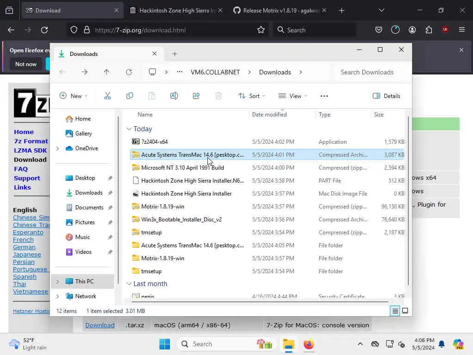The height and width of the screenshot is (355, 473).
Task: Open the Sort dropdown menu
Action: click(x=252, y=96)
